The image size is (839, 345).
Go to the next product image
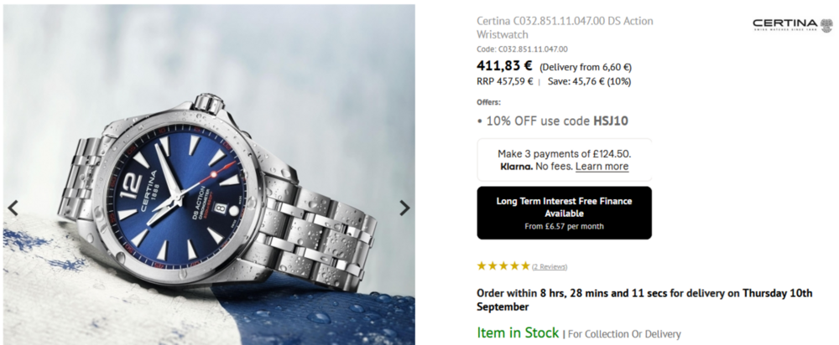404,208
